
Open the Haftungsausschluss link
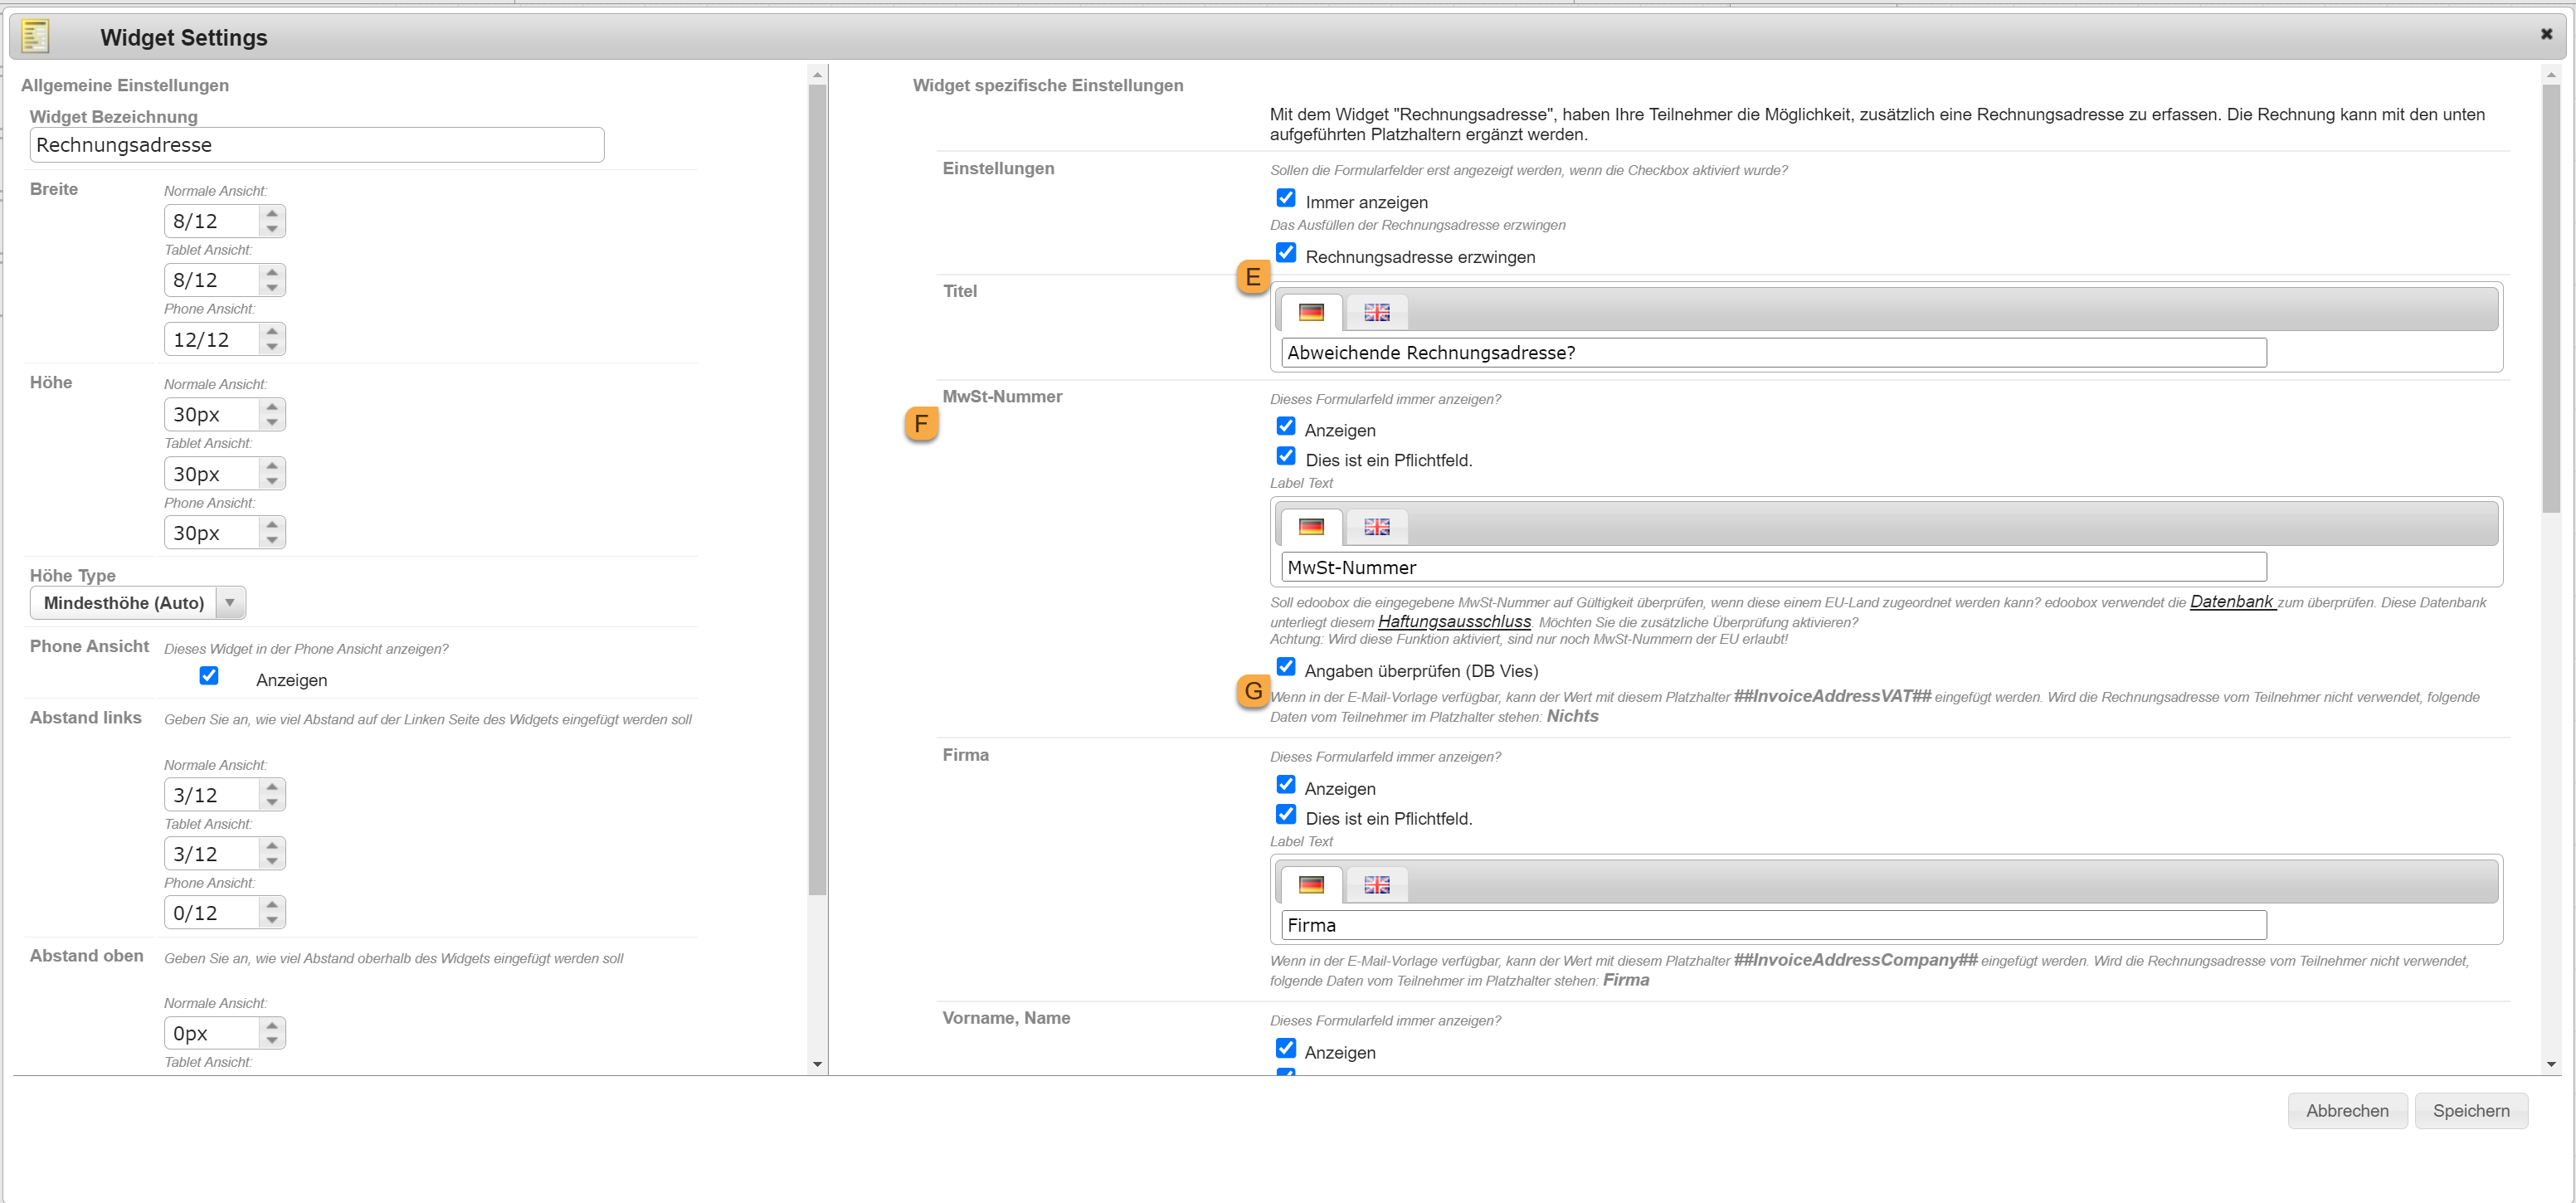coord(1453,622)
